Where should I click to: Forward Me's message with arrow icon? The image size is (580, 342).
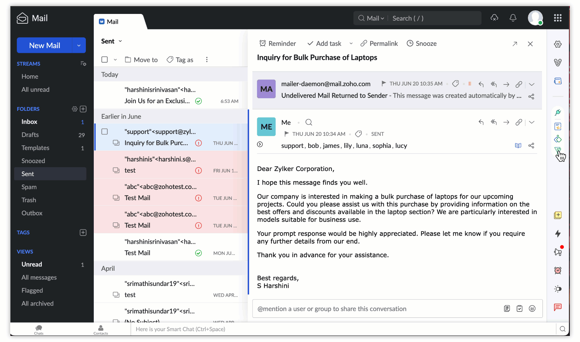(506, 122)
